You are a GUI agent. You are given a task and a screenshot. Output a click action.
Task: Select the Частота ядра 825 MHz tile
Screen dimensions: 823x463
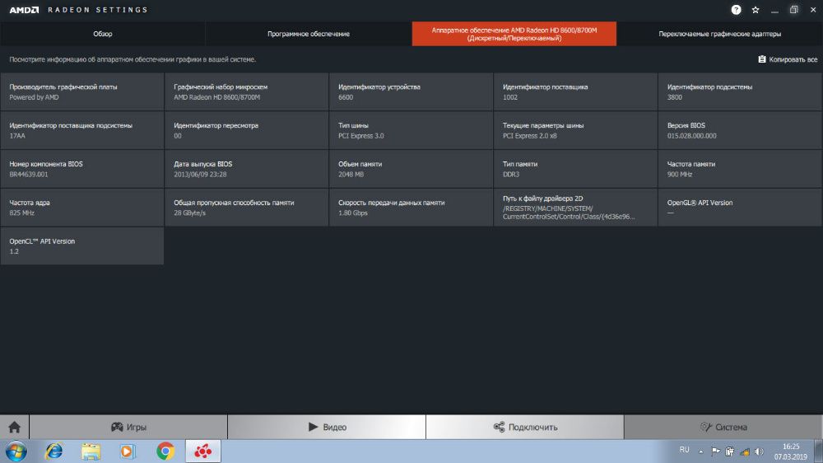click(x=81, y=208)
